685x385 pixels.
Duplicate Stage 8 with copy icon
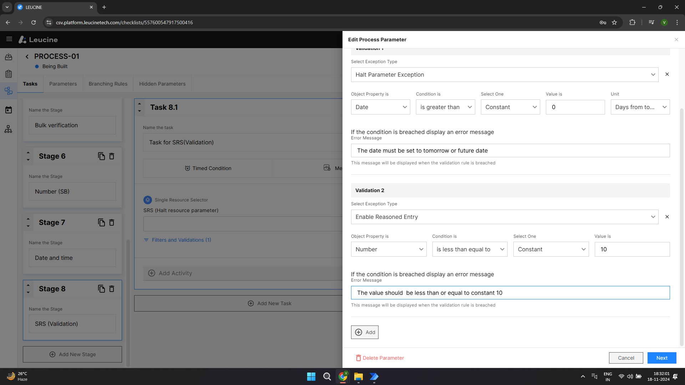coord(101,289)
